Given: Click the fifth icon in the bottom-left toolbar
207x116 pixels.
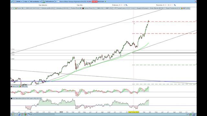Looking at the screenshot, I should pyautogui.click(x=26, y=115).
